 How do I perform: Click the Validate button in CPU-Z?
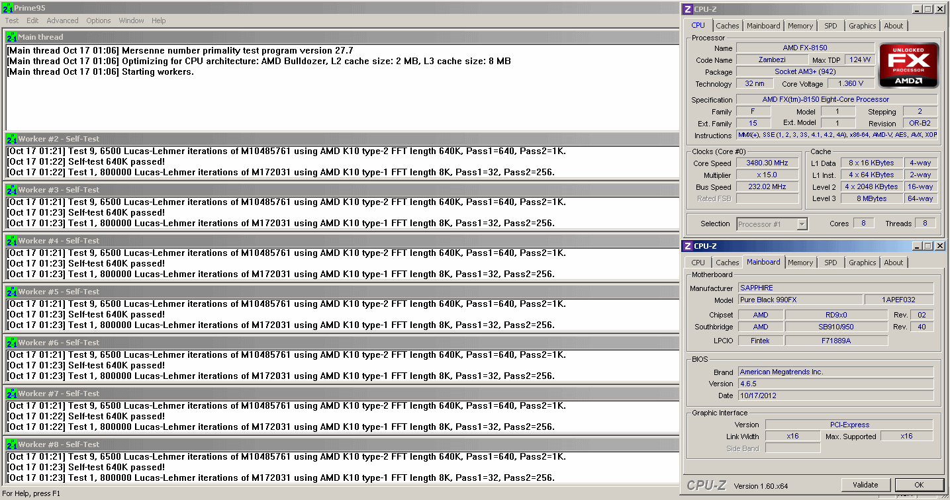coord(865,485)
